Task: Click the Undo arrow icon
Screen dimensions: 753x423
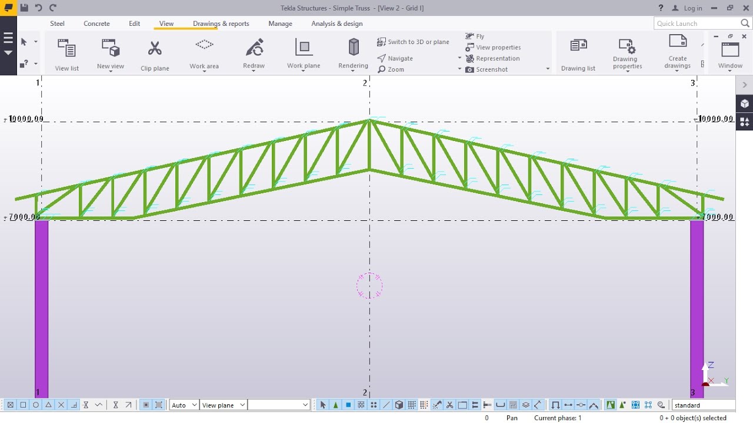Action: click(39, 8)
